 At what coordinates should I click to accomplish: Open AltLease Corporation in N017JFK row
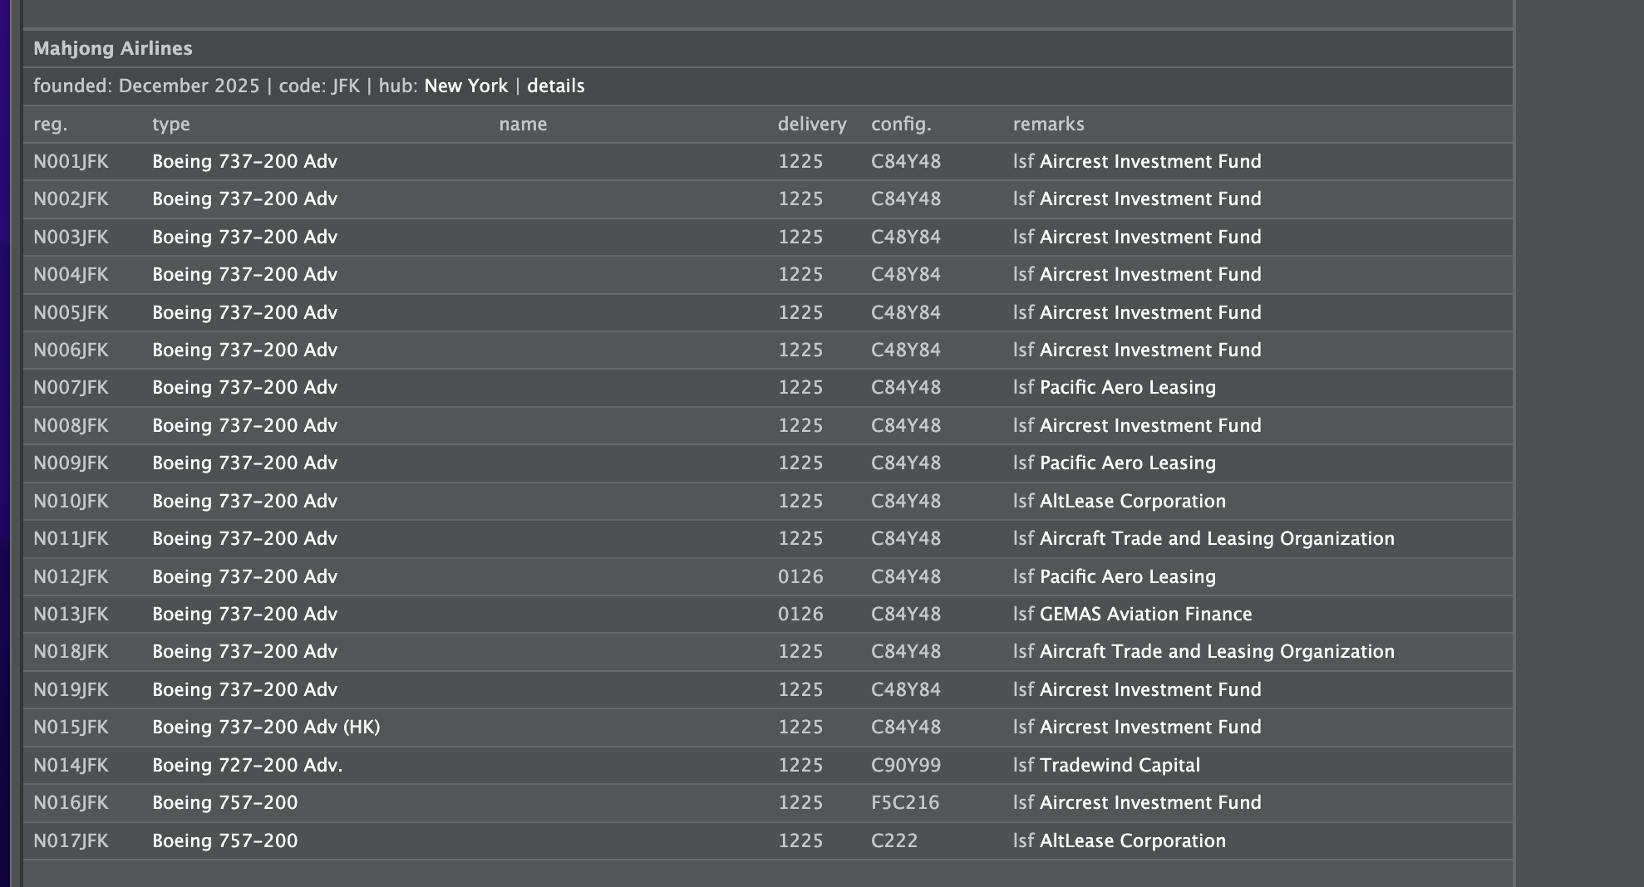1132,841
